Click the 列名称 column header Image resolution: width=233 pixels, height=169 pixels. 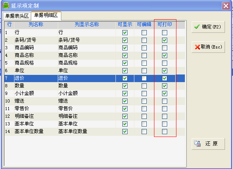click(36, 24)
